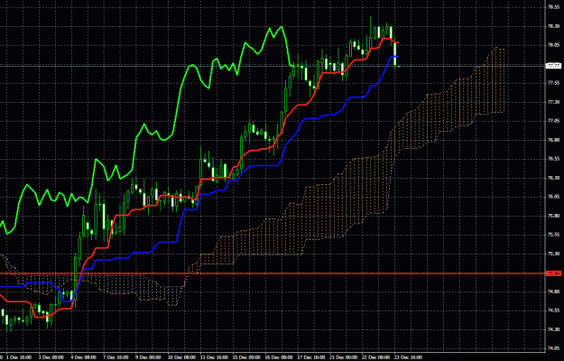Click the 75.80 price axis label

[x=553, y=216]
